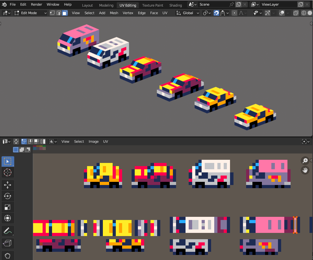Pin the scene with the pin icon
313x260 pixels.
point(232,4)
